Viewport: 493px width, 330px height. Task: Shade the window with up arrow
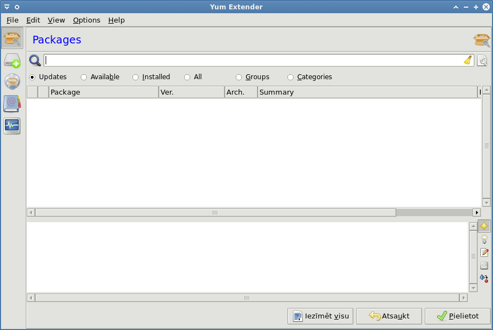[x=456, y=7]
